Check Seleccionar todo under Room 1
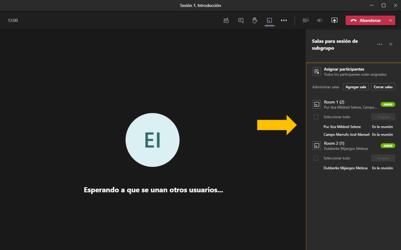Image resolution: width=401 pixels, height=250 pixels. pyautogui.click(x=316, y=117)
